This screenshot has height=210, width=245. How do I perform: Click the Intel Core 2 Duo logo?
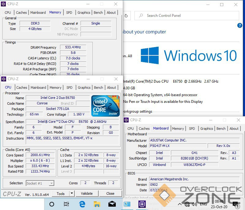point(105,106)
